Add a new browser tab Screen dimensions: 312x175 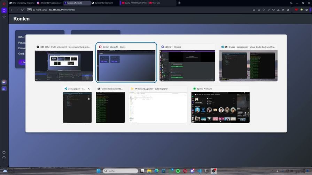pyautogui.click(x=179, y=3)
